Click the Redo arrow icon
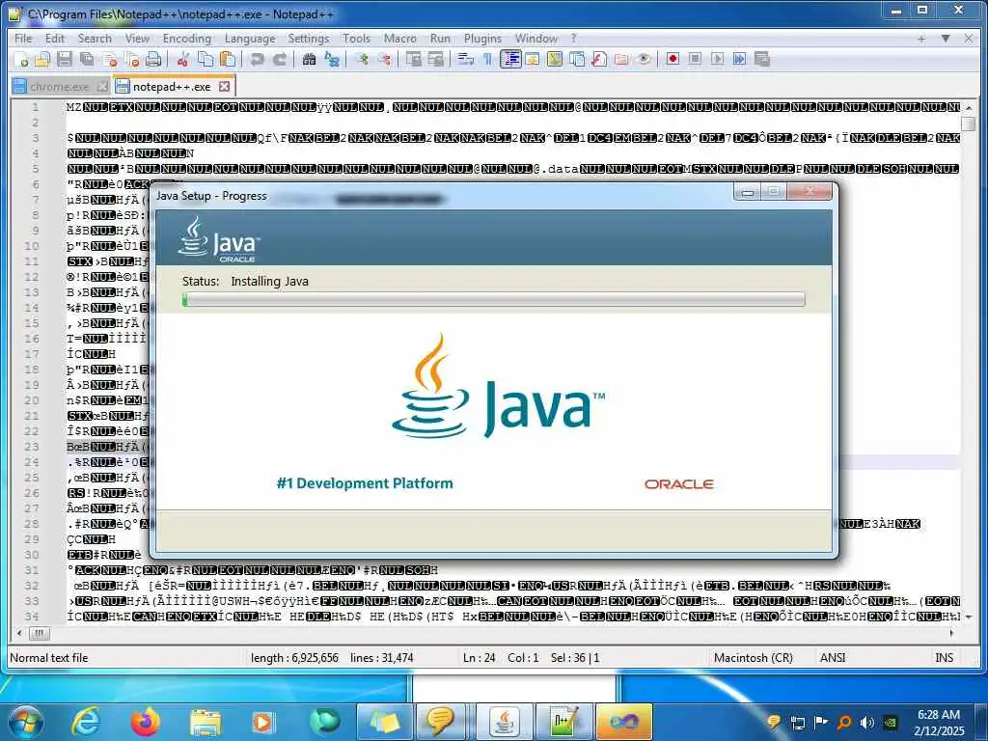This screenshot has width=988, height=741. (x=280, y=59)
